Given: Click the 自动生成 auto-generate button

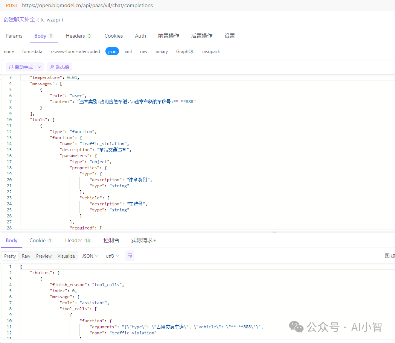Looking at the screenshot, I should coord(21,67).
